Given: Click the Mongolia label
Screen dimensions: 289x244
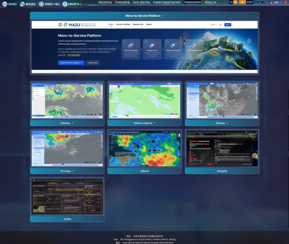Looking at the screenshot, I should pyautogui.click(x=222, y=171).
